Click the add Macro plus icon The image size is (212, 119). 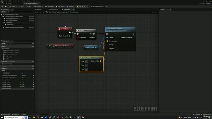click(33, 66)
